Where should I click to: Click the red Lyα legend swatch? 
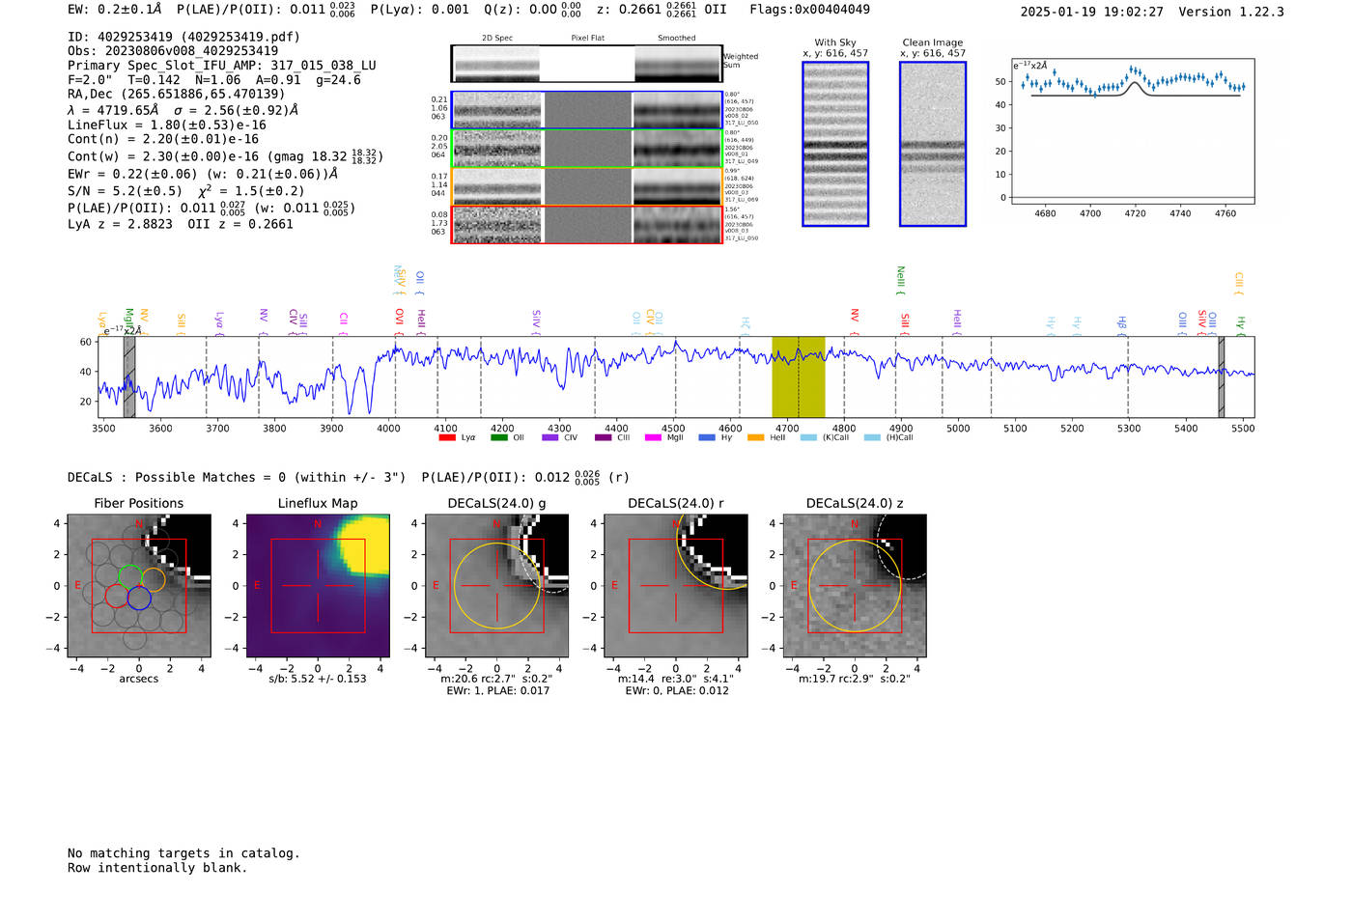click(446, 437)
